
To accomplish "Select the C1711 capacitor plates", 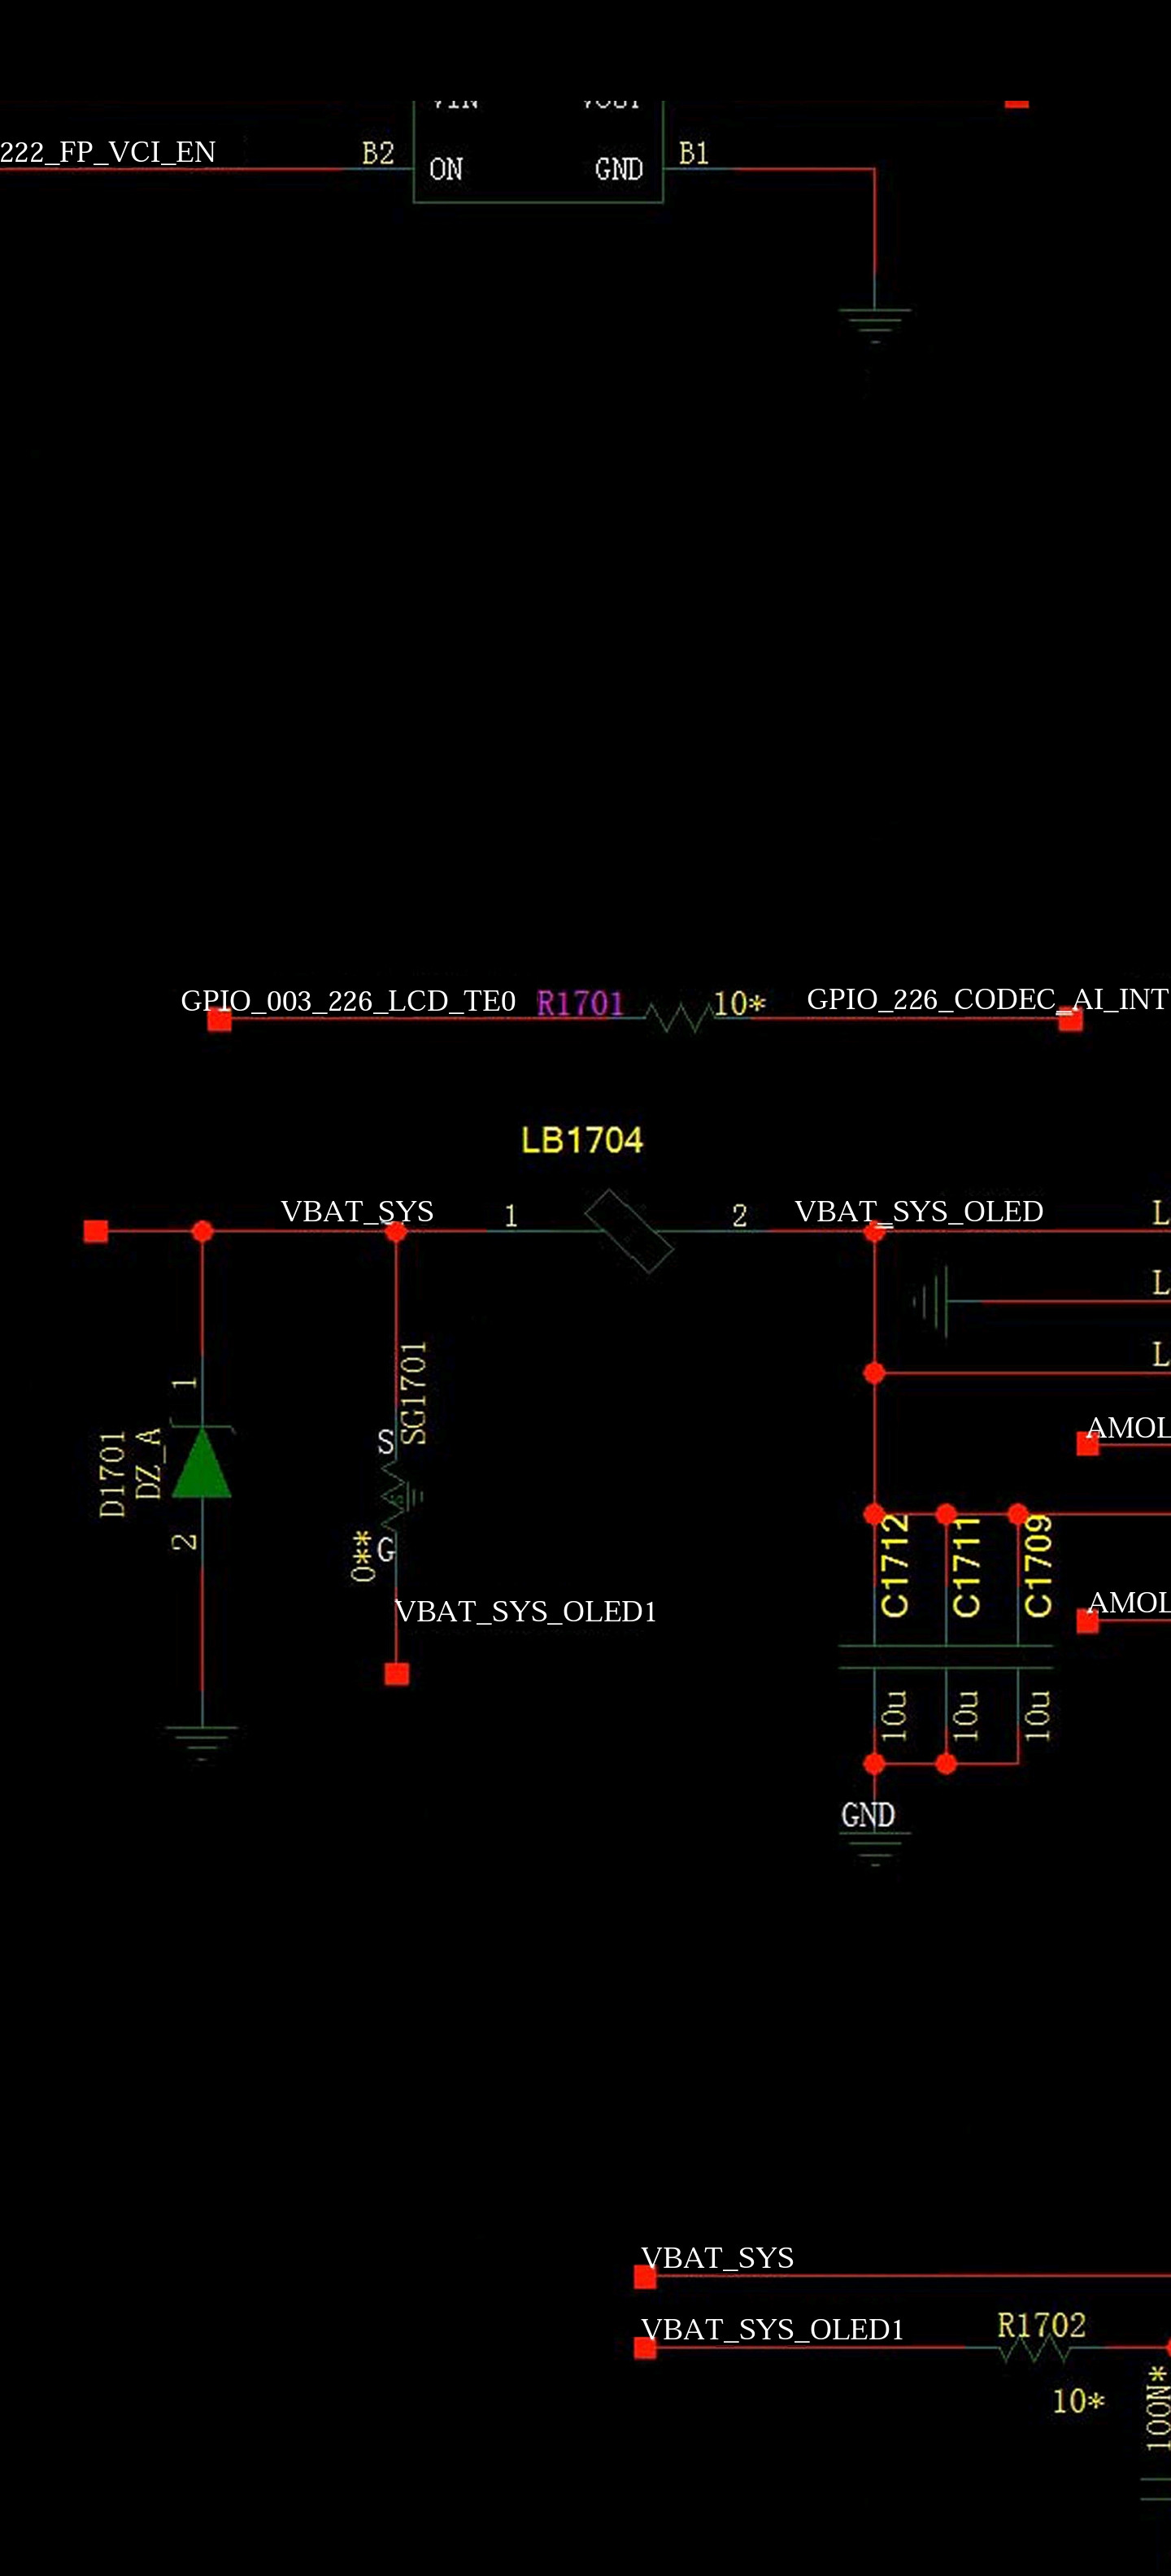I will (x=946, y=1656).
